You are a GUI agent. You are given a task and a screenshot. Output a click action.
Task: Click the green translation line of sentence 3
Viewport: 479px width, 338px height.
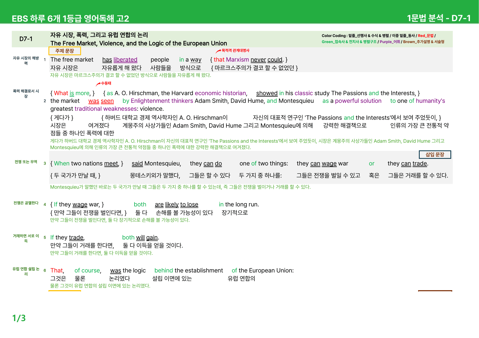[180, 187]
